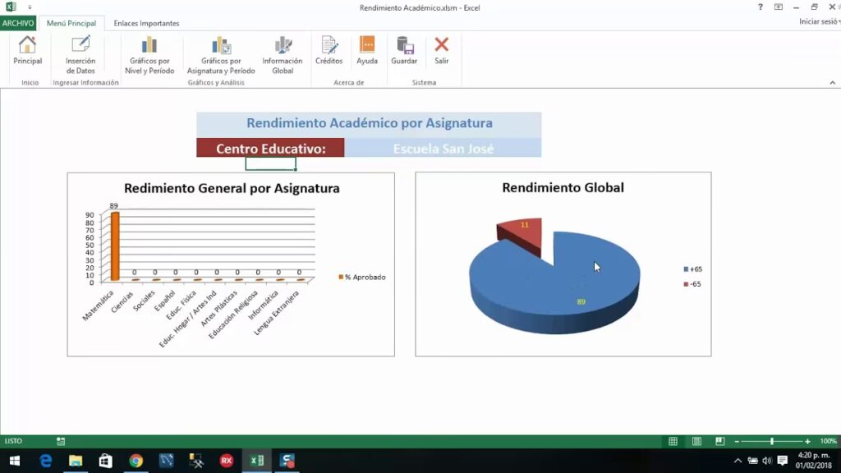Switch to Page Layout view
The width and height of the screenshot is (841, 473).
click(694, 441)
